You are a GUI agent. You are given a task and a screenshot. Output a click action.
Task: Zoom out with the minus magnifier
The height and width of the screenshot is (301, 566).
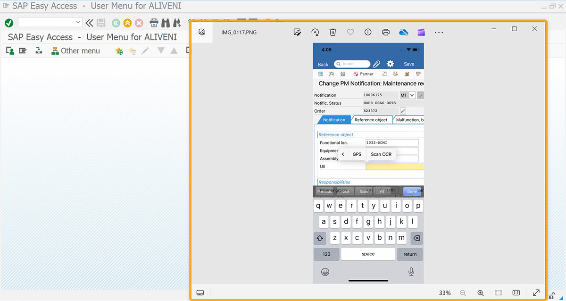coord(463,293)
